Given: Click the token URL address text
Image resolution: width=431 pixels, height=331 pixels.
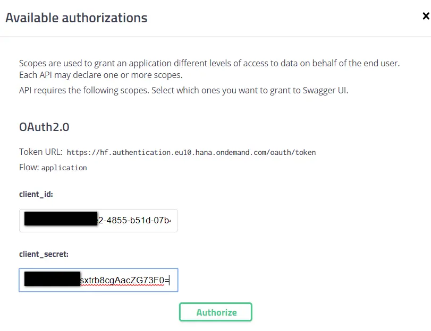Looking at the screenshot, I should tap(191, 152).
